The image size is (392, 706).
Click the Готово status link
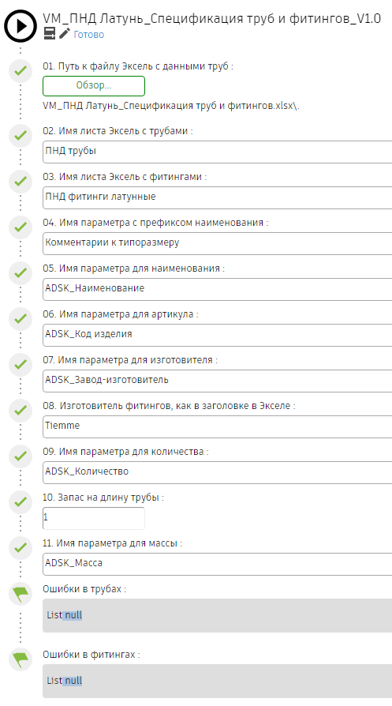[x=88, y=35]
